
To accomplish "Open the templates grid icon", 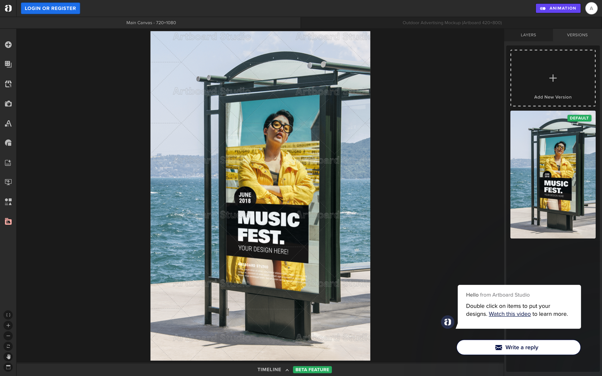I will [x=8, y=64].
